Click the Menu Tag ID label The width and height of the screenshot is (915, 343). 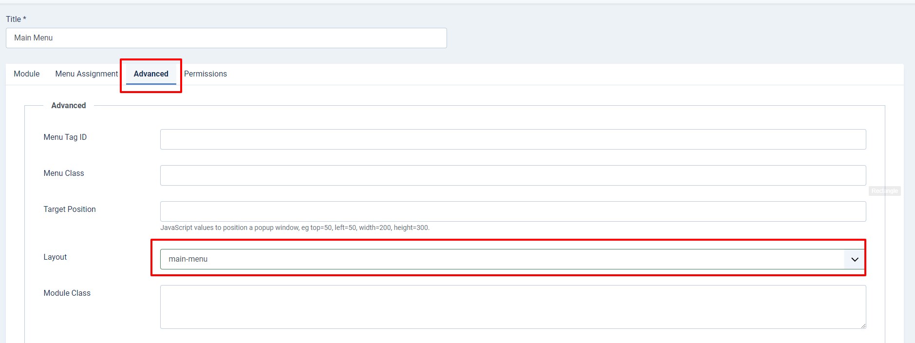(65, 137)
